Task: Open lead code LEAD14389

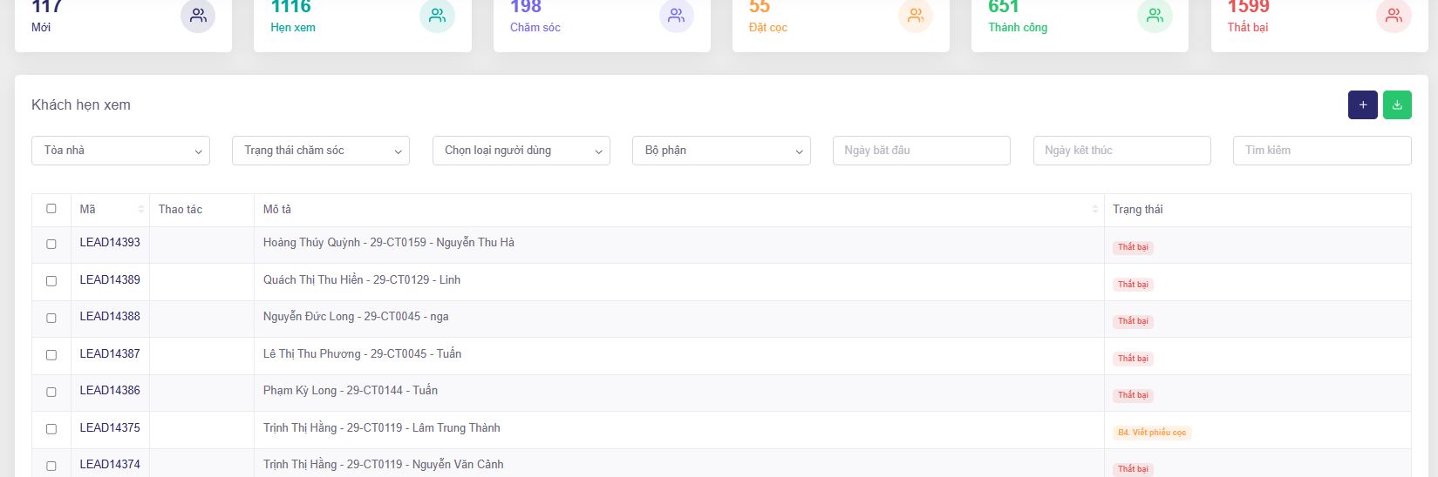Action: pos(110,280)
